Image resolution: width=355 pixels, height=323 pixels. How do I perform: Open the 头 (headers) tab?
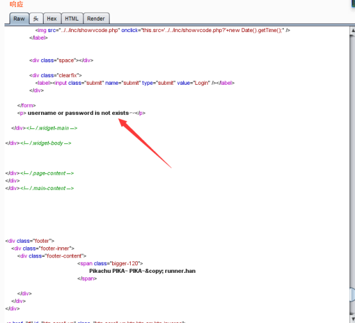click(x=36, y=19)
